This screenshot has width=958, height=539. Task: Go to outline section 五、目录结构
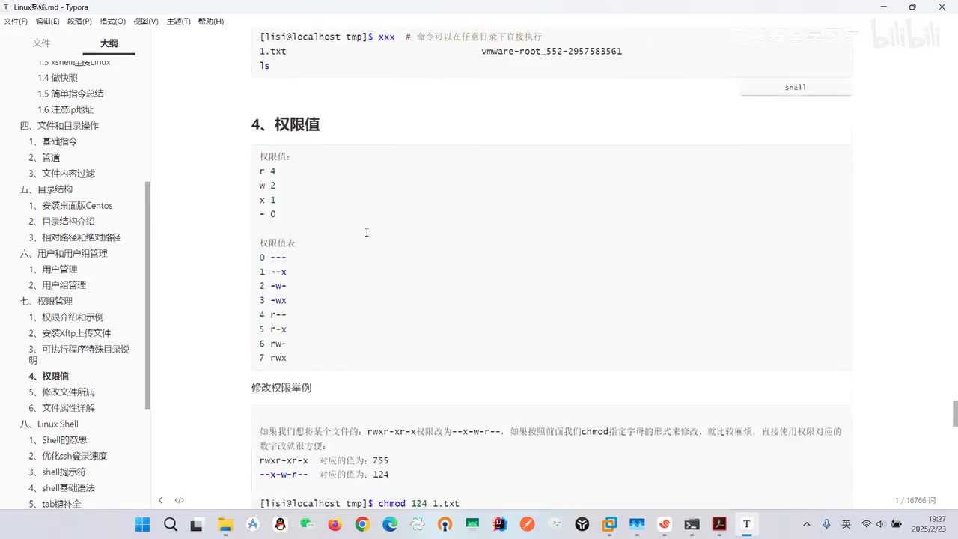(46, 189)
